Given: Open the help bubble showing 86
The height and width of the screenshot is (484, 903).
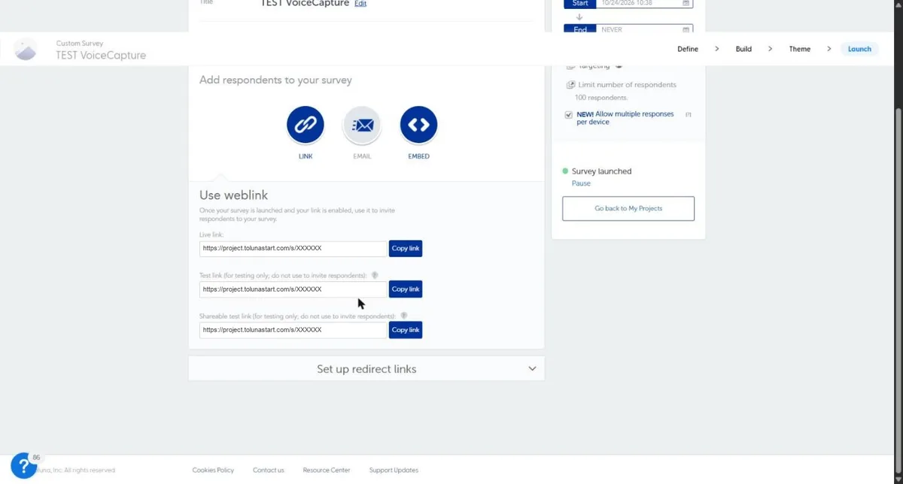Looking at the screenshot, I should tap(23, 464).
